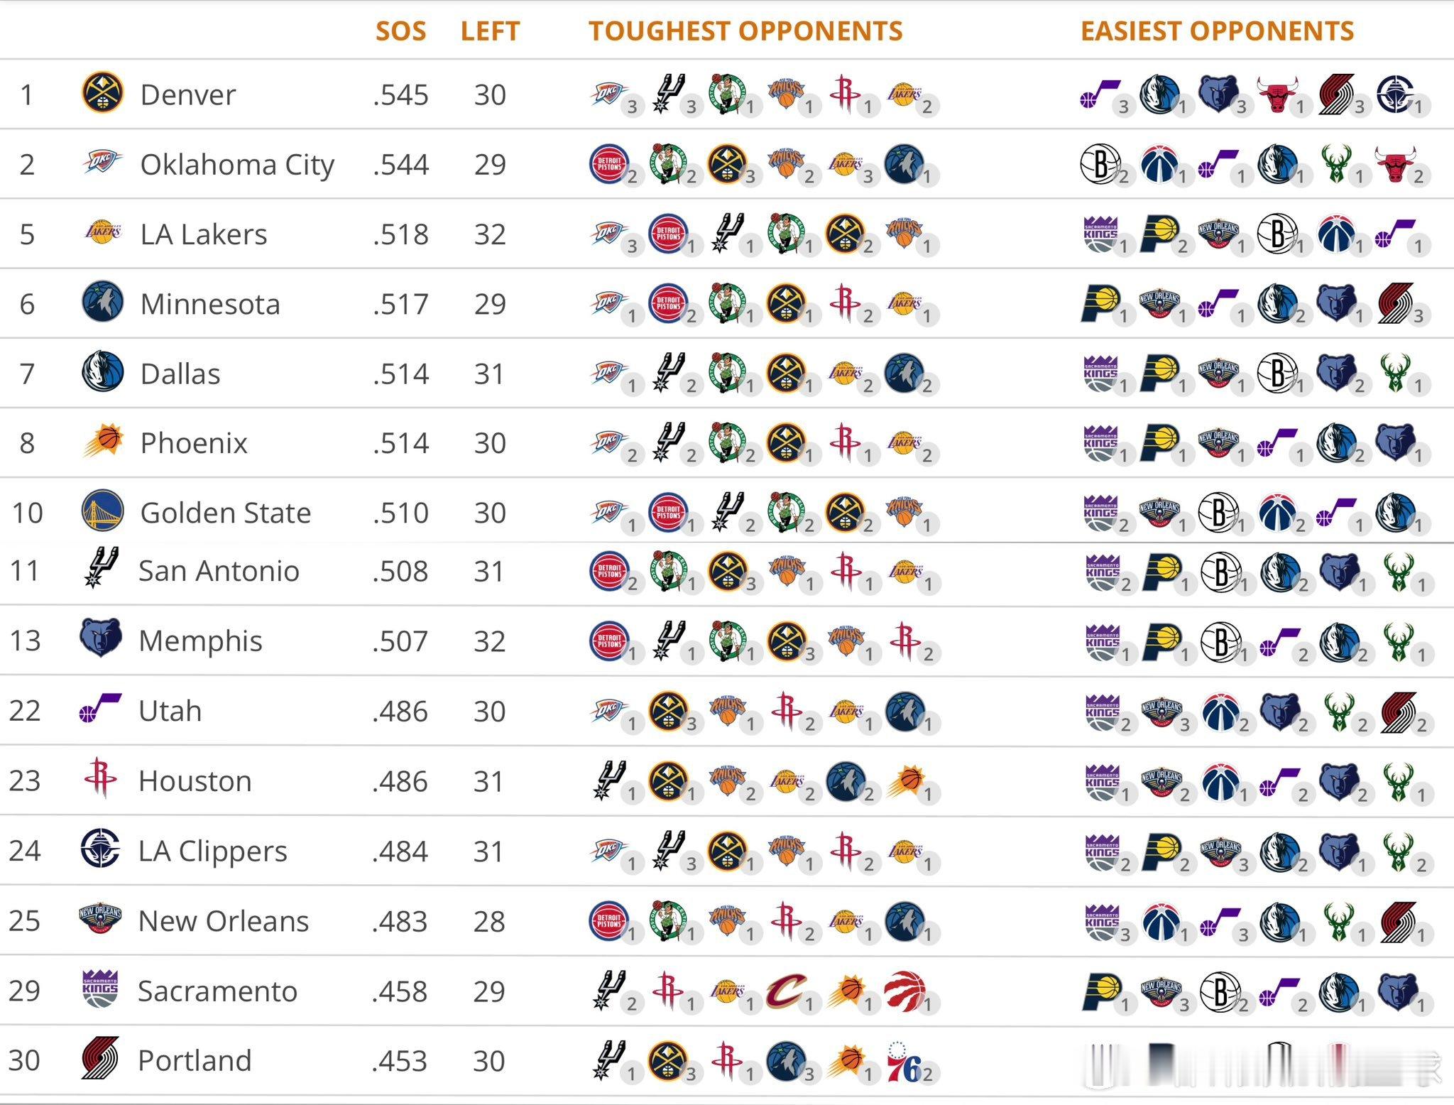Click the LEFT column header
Image resolution: width=1454 pixels, height=1105 pixels.
coord(490,31)
